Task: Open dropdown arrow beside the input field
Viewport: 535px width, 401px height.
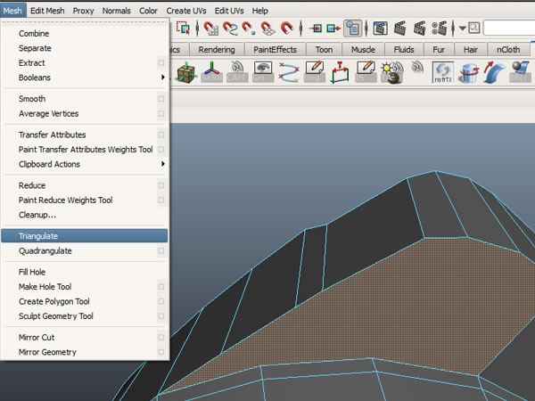Action: coord(462,29)
